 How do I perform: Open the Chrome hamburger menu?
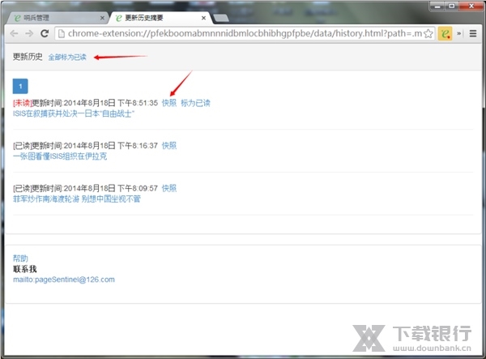[x=473, y=33]
